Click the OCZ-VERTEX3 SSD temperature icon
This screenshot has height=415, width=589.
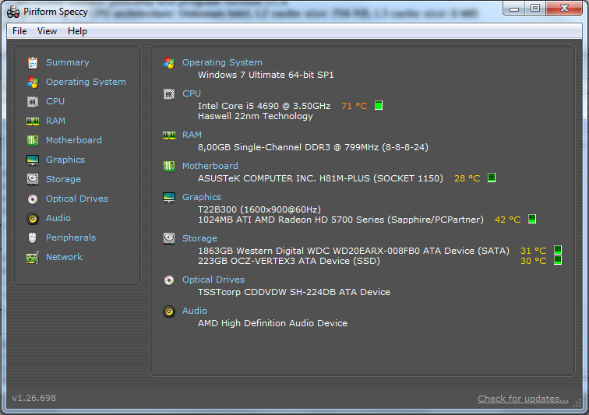pos(558,260)
